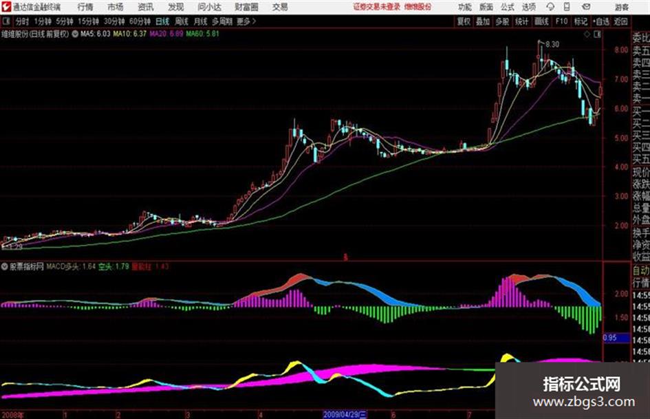
Task: Click the 复权 toolbar button
Action: click(x=464, y=21)
